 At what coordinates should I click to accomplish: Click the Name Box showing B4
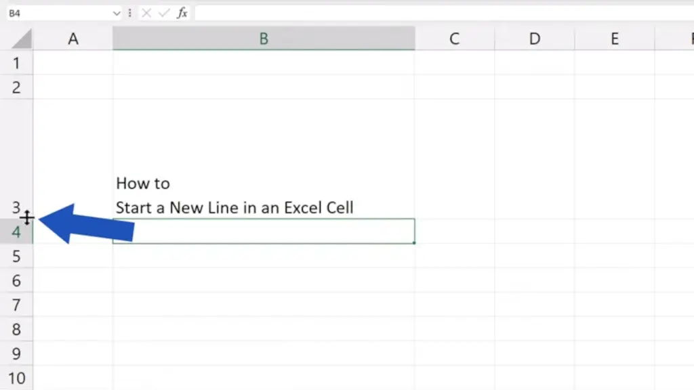(x=59, y=14)
